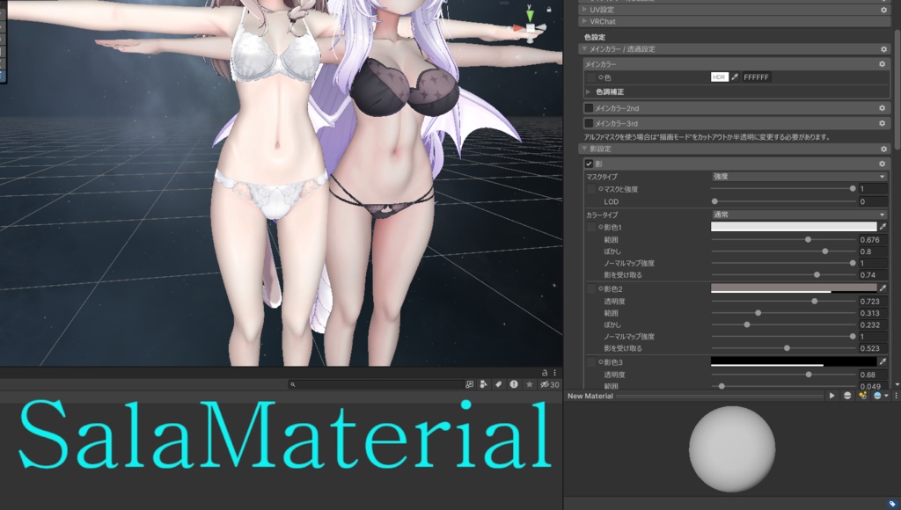
Task: Click the 影色1 texture slot
Action: tap(591, 228)
